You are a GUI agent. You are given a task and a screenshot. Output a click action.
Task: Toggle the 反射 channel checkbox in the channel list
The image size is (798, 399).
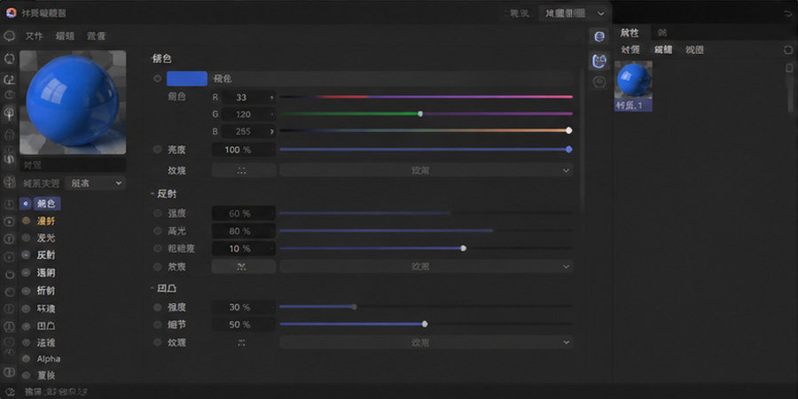26,255
